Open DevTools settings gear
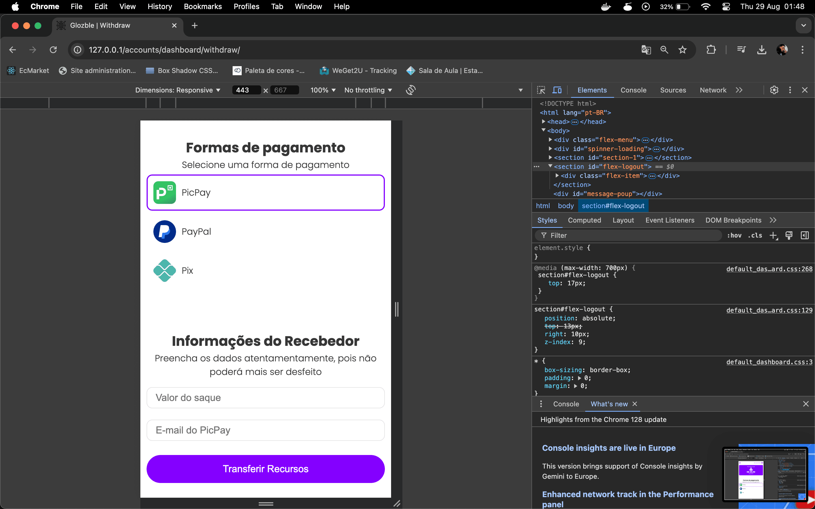This screenshot has height=509, width=815. point(774,90)
